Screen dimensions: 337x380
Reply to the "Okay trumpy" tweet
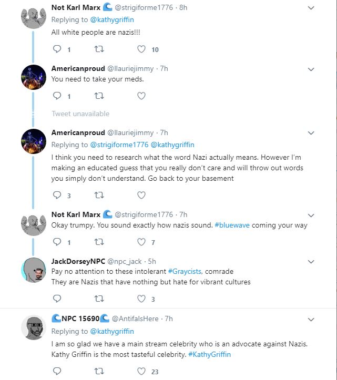click(x=58, y=242)
